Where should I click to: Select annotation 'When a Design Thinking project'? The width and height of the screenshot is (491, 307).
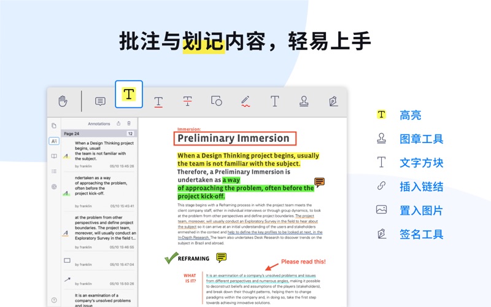(x=99, y=155)
